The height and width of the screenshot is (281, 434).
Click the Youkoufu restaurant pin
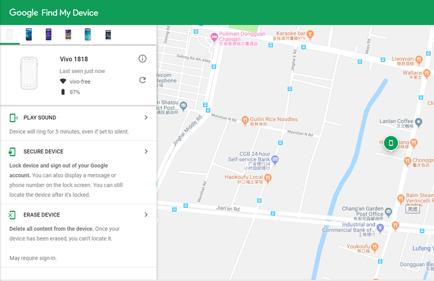(375, 247)
